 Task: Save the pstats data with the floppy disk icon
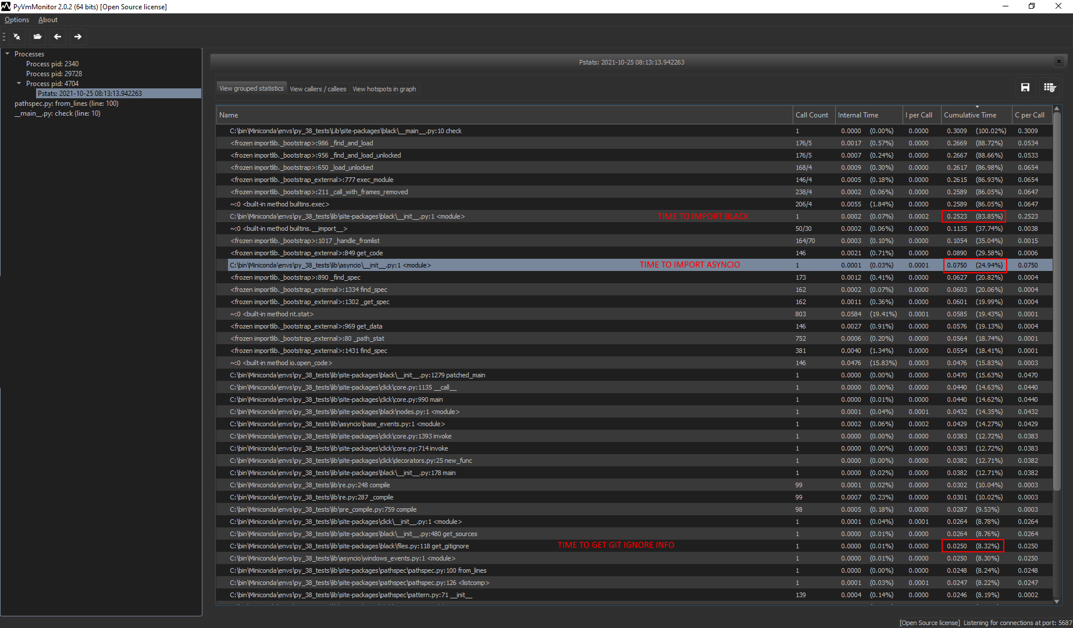[1025, 87]
